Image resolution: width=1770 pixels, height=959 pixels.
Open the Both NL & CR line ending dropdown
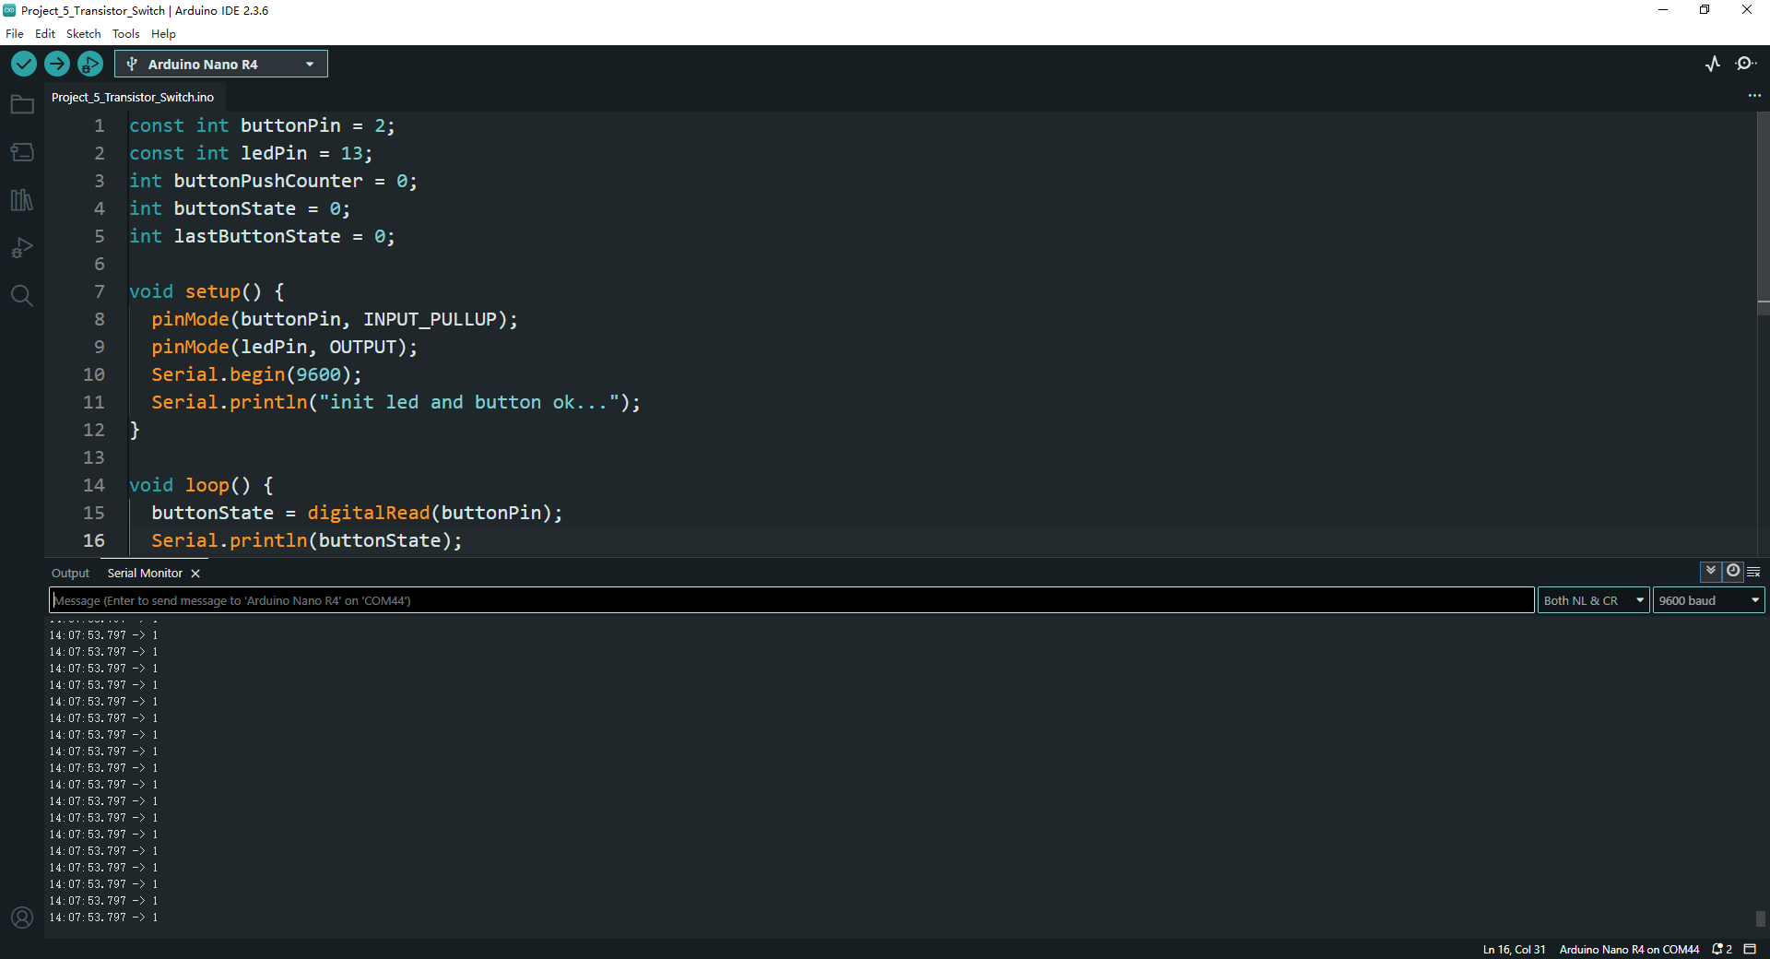coord(1593,600)
